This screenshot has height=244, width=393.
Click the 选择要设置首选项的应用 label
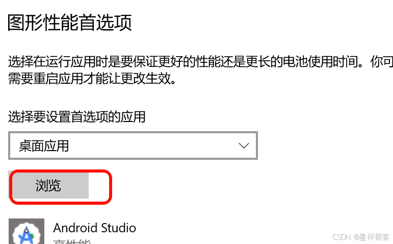pos(76,117)
